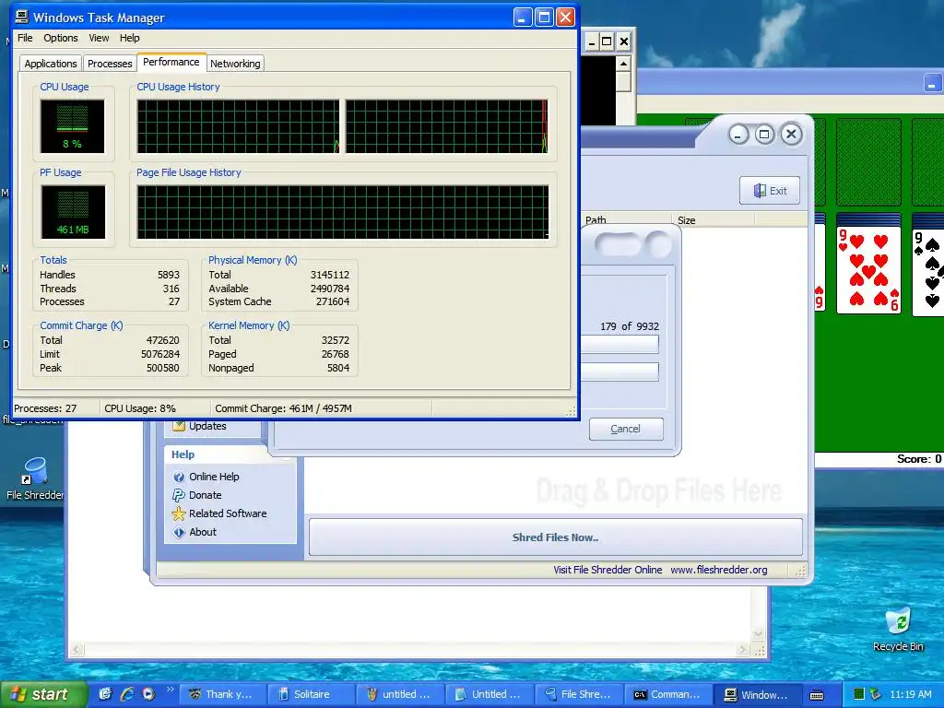Screen dimensions: 944x708
Task: Click the Path column header
Action: [x=626, y=219]
